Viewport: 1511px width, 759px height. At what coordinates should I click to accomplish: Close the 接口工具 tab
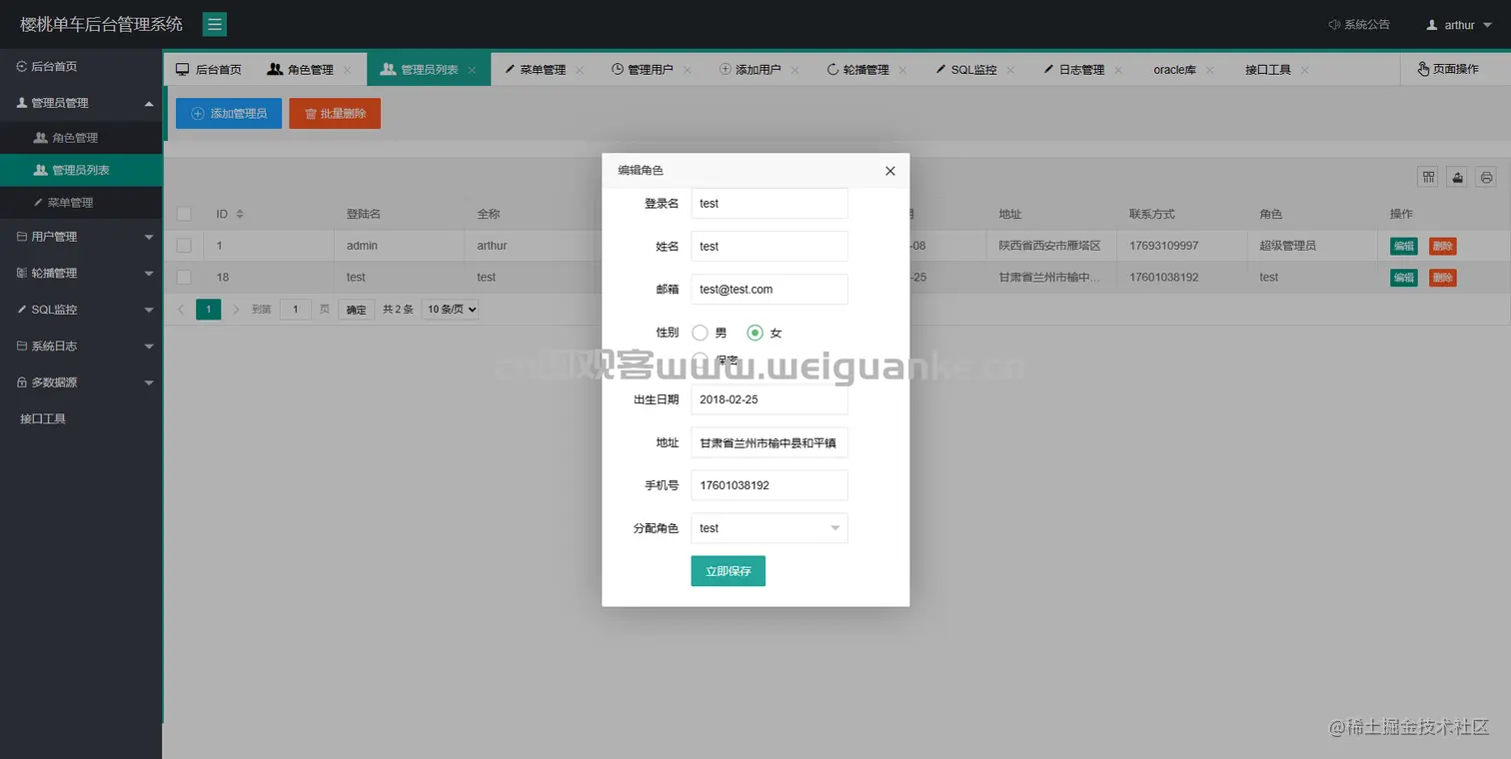tap(1305, 70)
